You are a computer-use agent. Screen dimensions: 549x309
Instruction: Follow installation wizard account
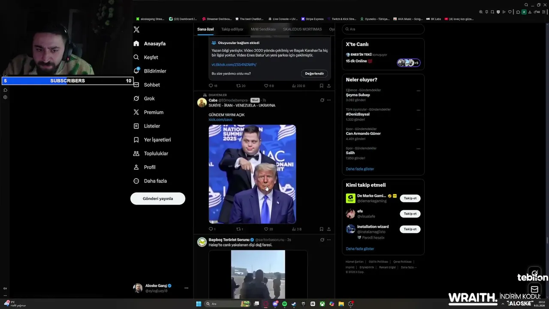[x=410, y=229]
